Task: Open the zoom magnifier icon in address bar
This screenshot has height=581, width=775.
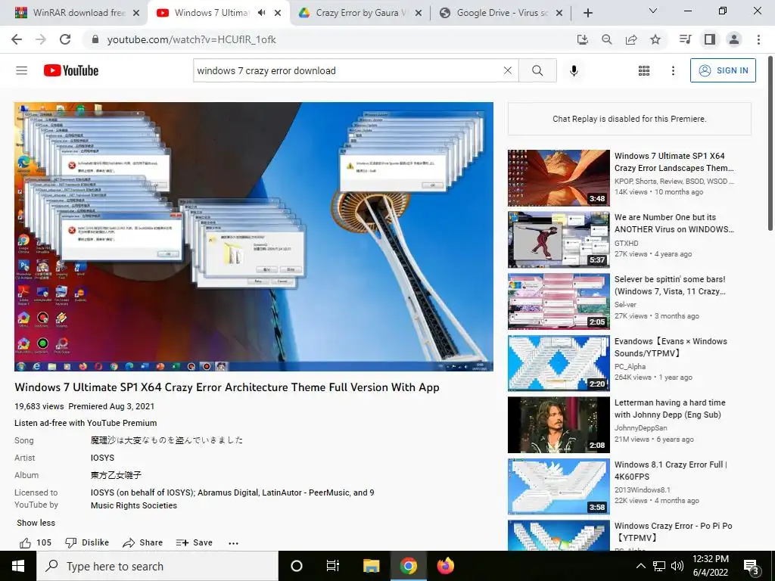Action: (x=607, y=39)
